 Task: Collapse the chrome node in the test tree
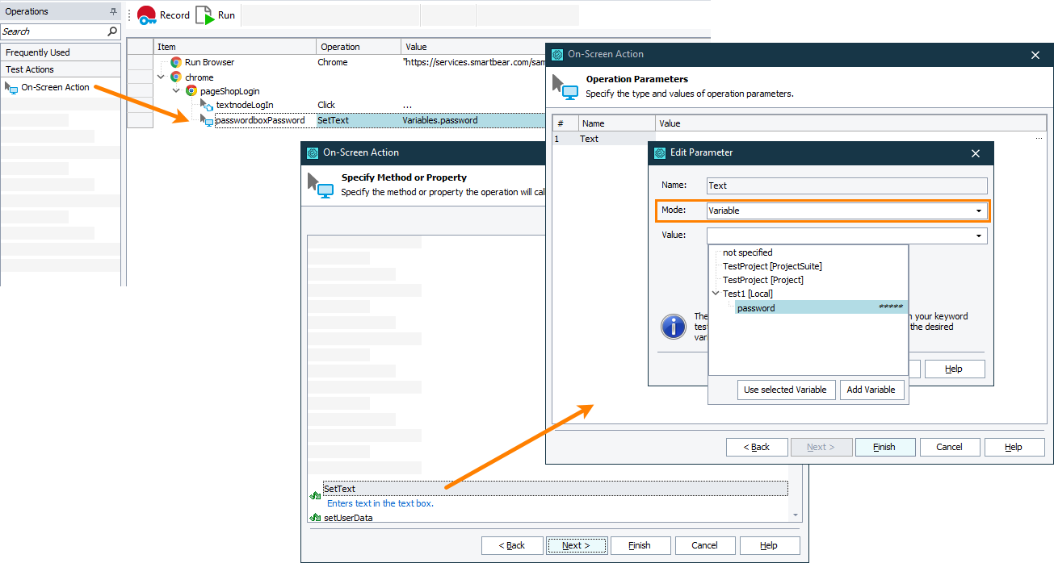pyautogui.click(x=160, y=76)
